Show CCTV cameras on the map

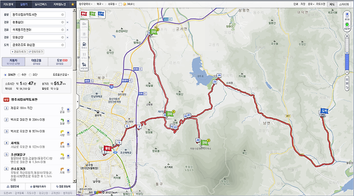pos(84,25)
